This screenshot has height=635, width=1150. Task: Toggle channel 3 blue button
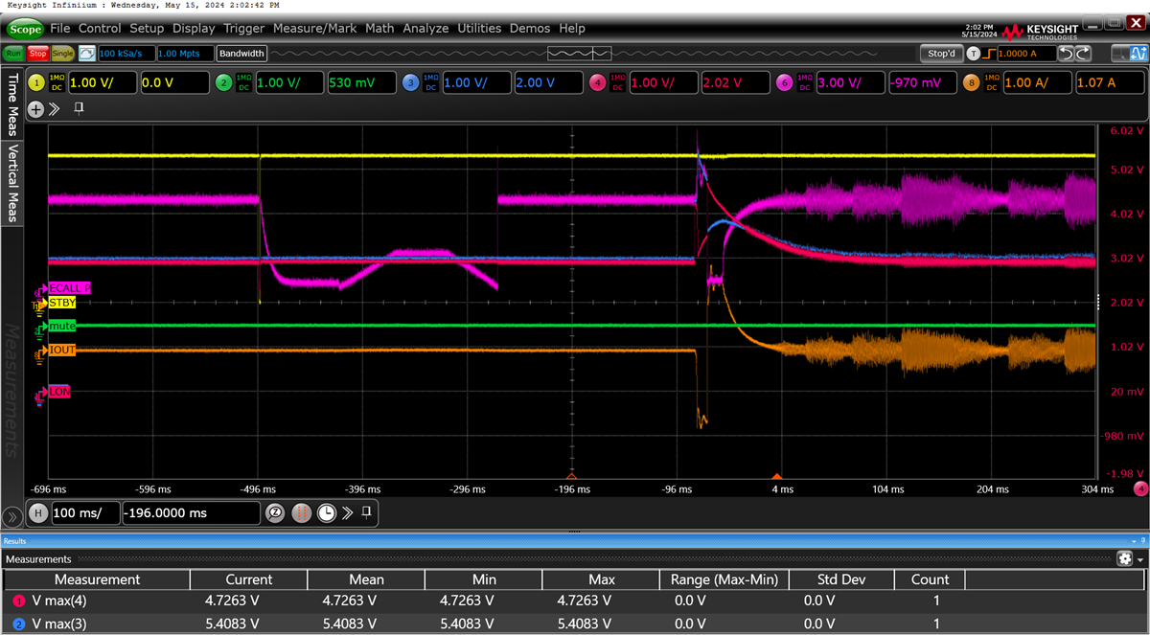[410, 83]
